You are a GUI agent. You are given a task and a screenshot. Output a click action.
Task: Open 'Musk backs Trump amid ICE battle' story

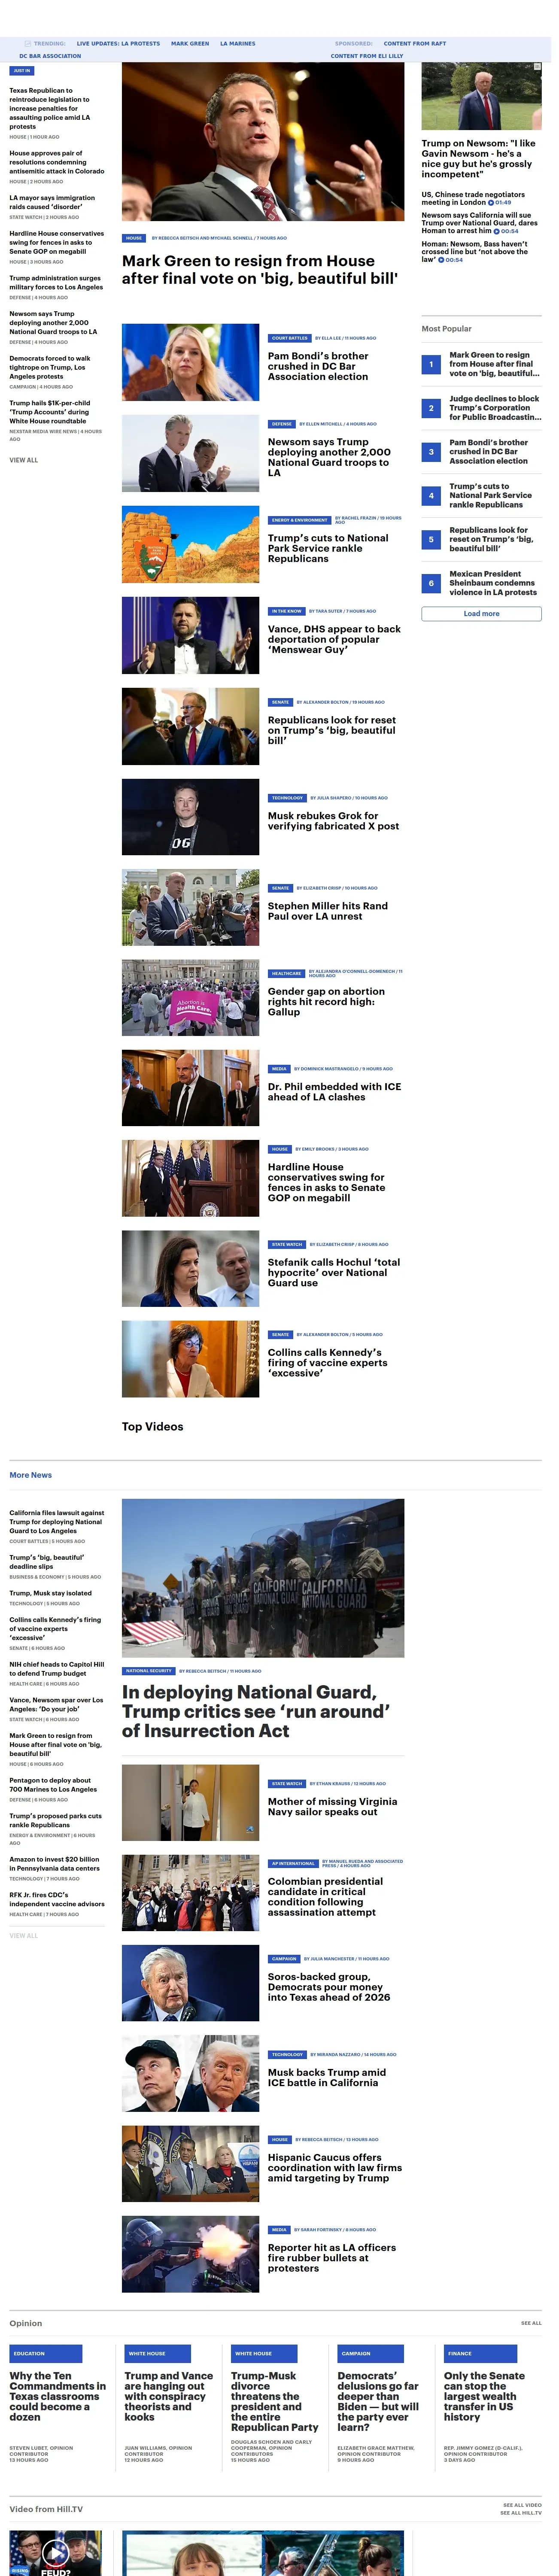(x=327, y=2078)
